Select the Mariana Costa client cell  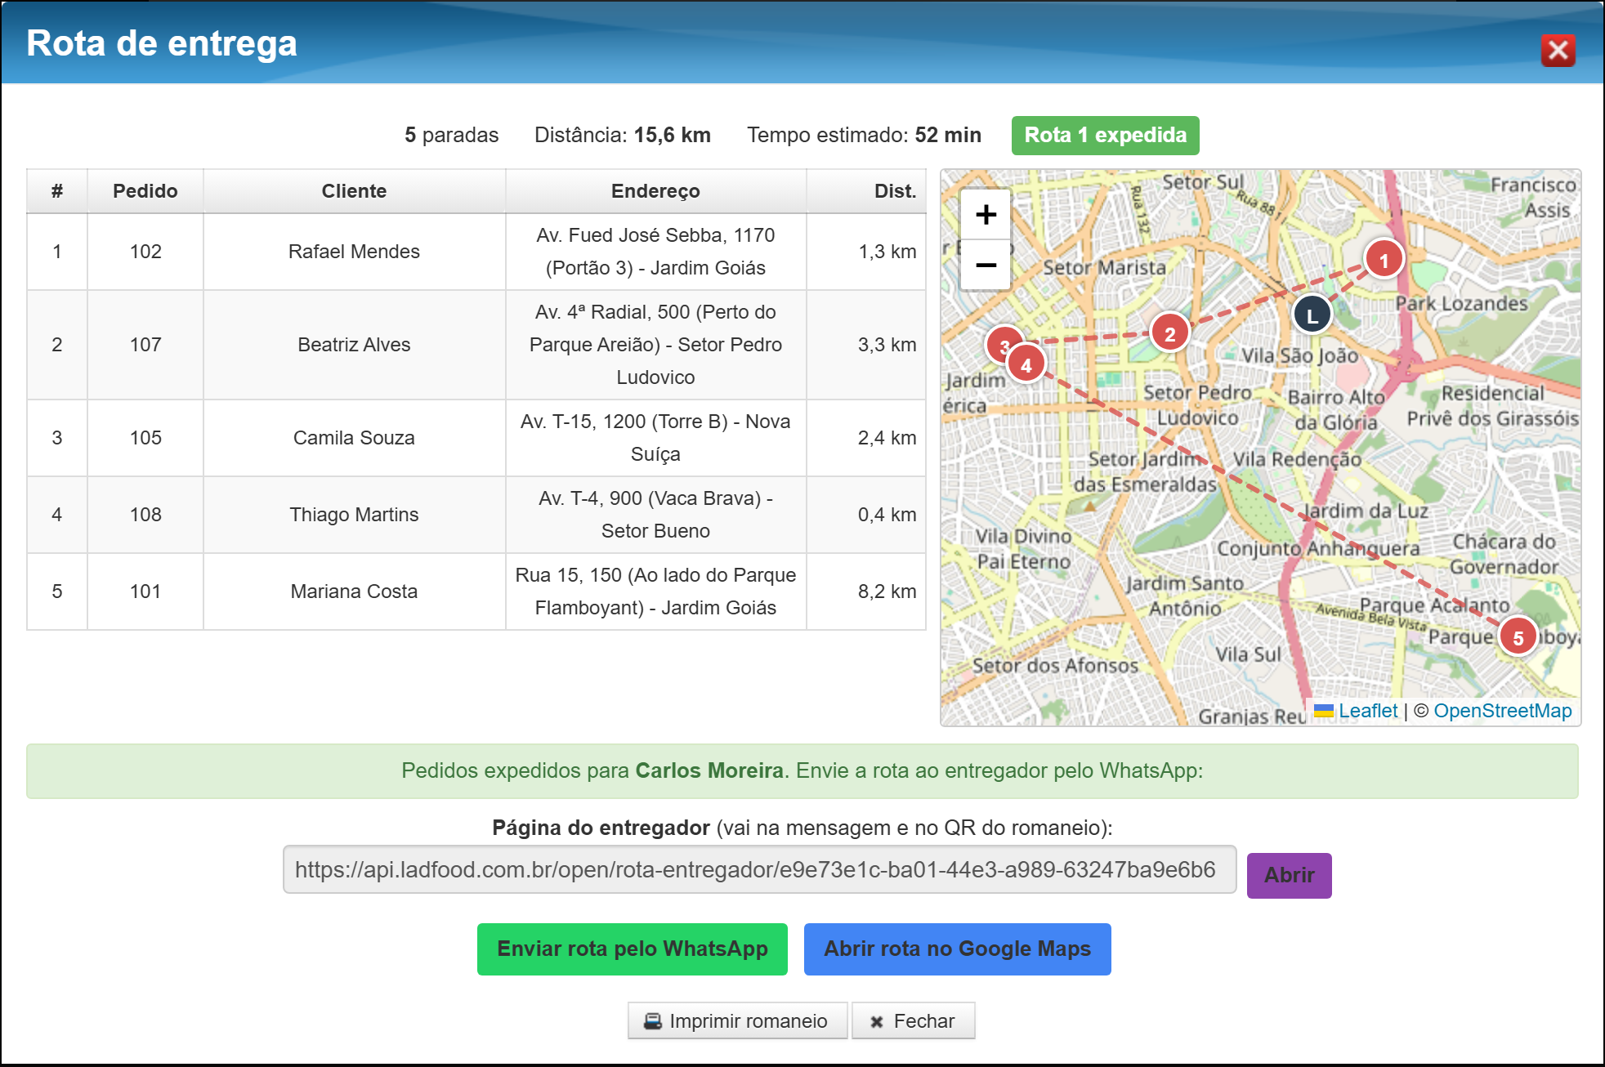click(354, 592)
